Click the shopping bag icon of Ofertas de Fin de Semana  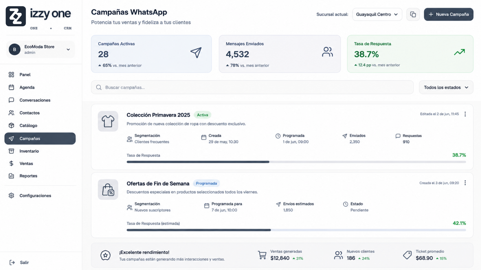click(x=108, y=189)
